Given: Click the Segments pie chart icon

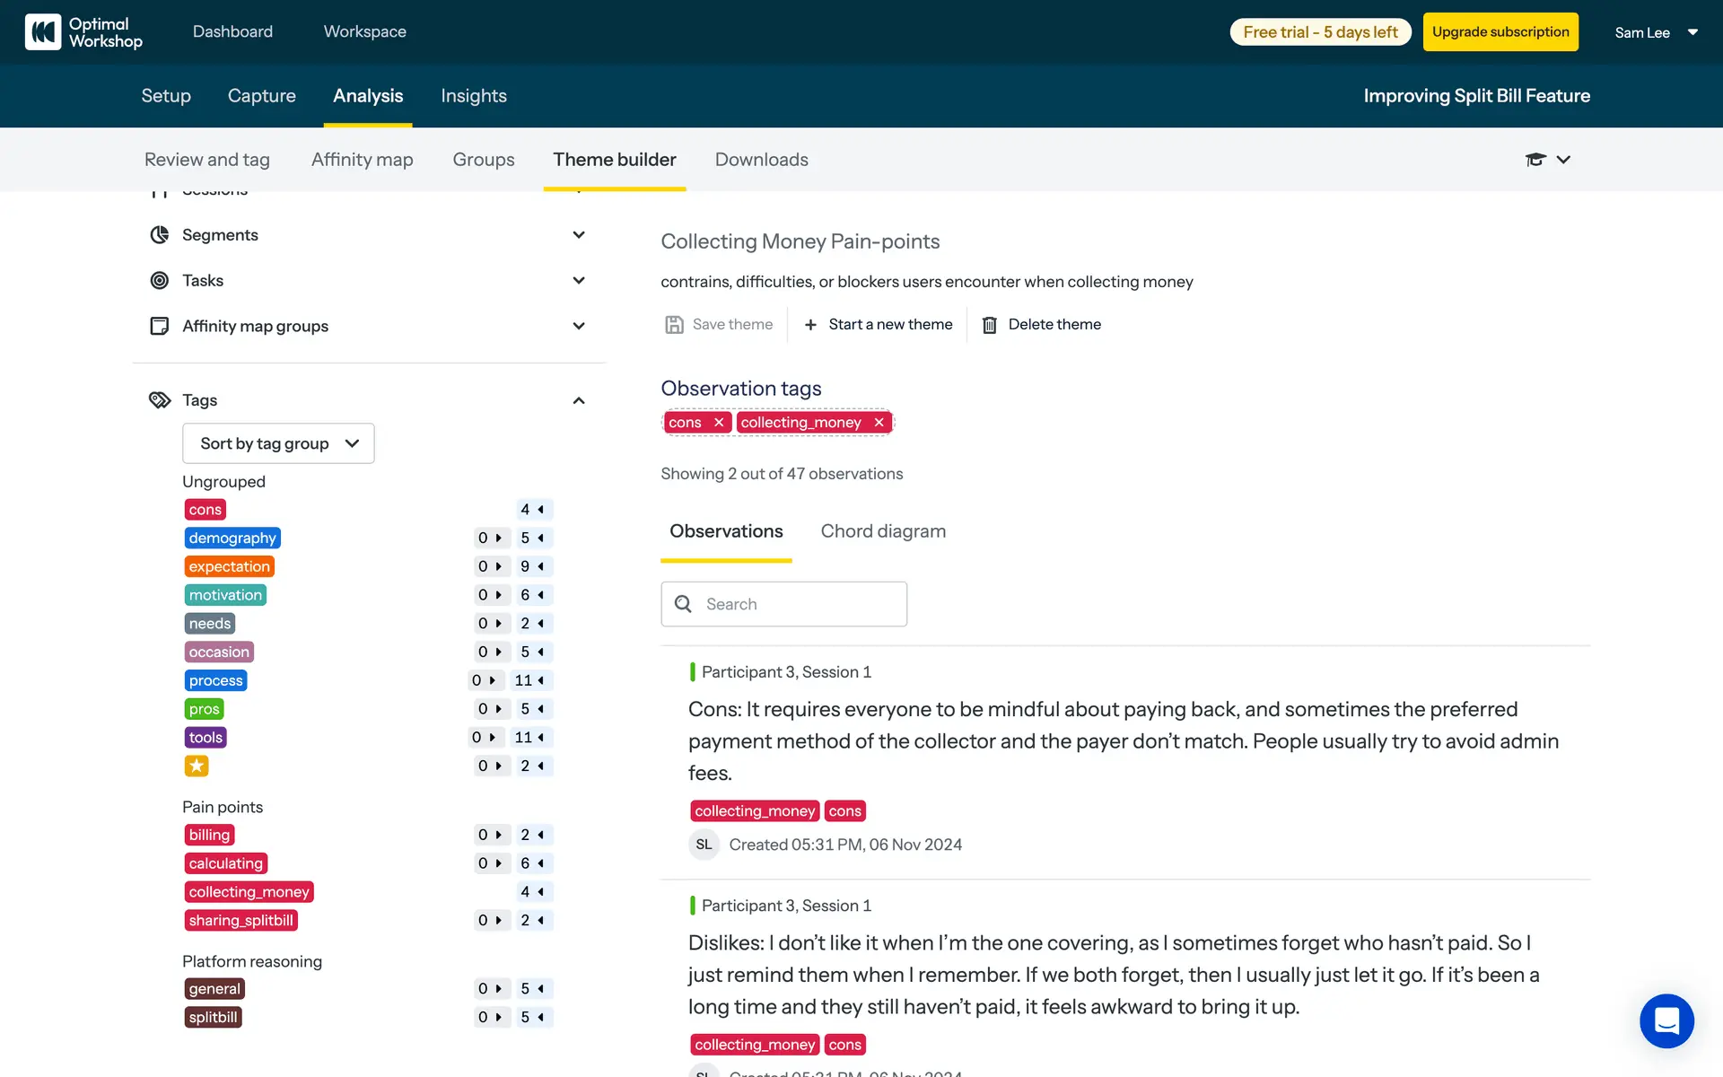Looking at the screenshot, I should click(x=160, y=235).
